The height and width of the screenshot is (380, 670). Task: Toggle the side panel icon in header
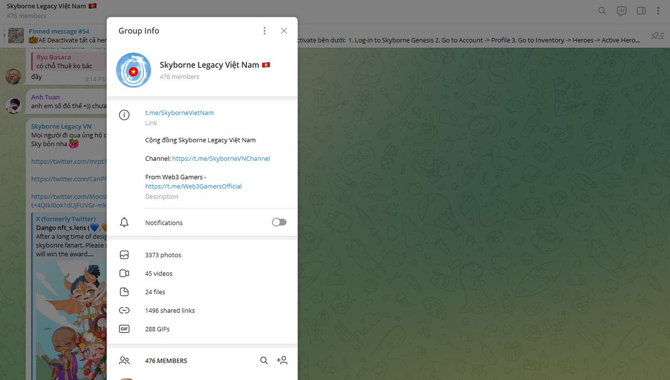[x=642, y=11]
